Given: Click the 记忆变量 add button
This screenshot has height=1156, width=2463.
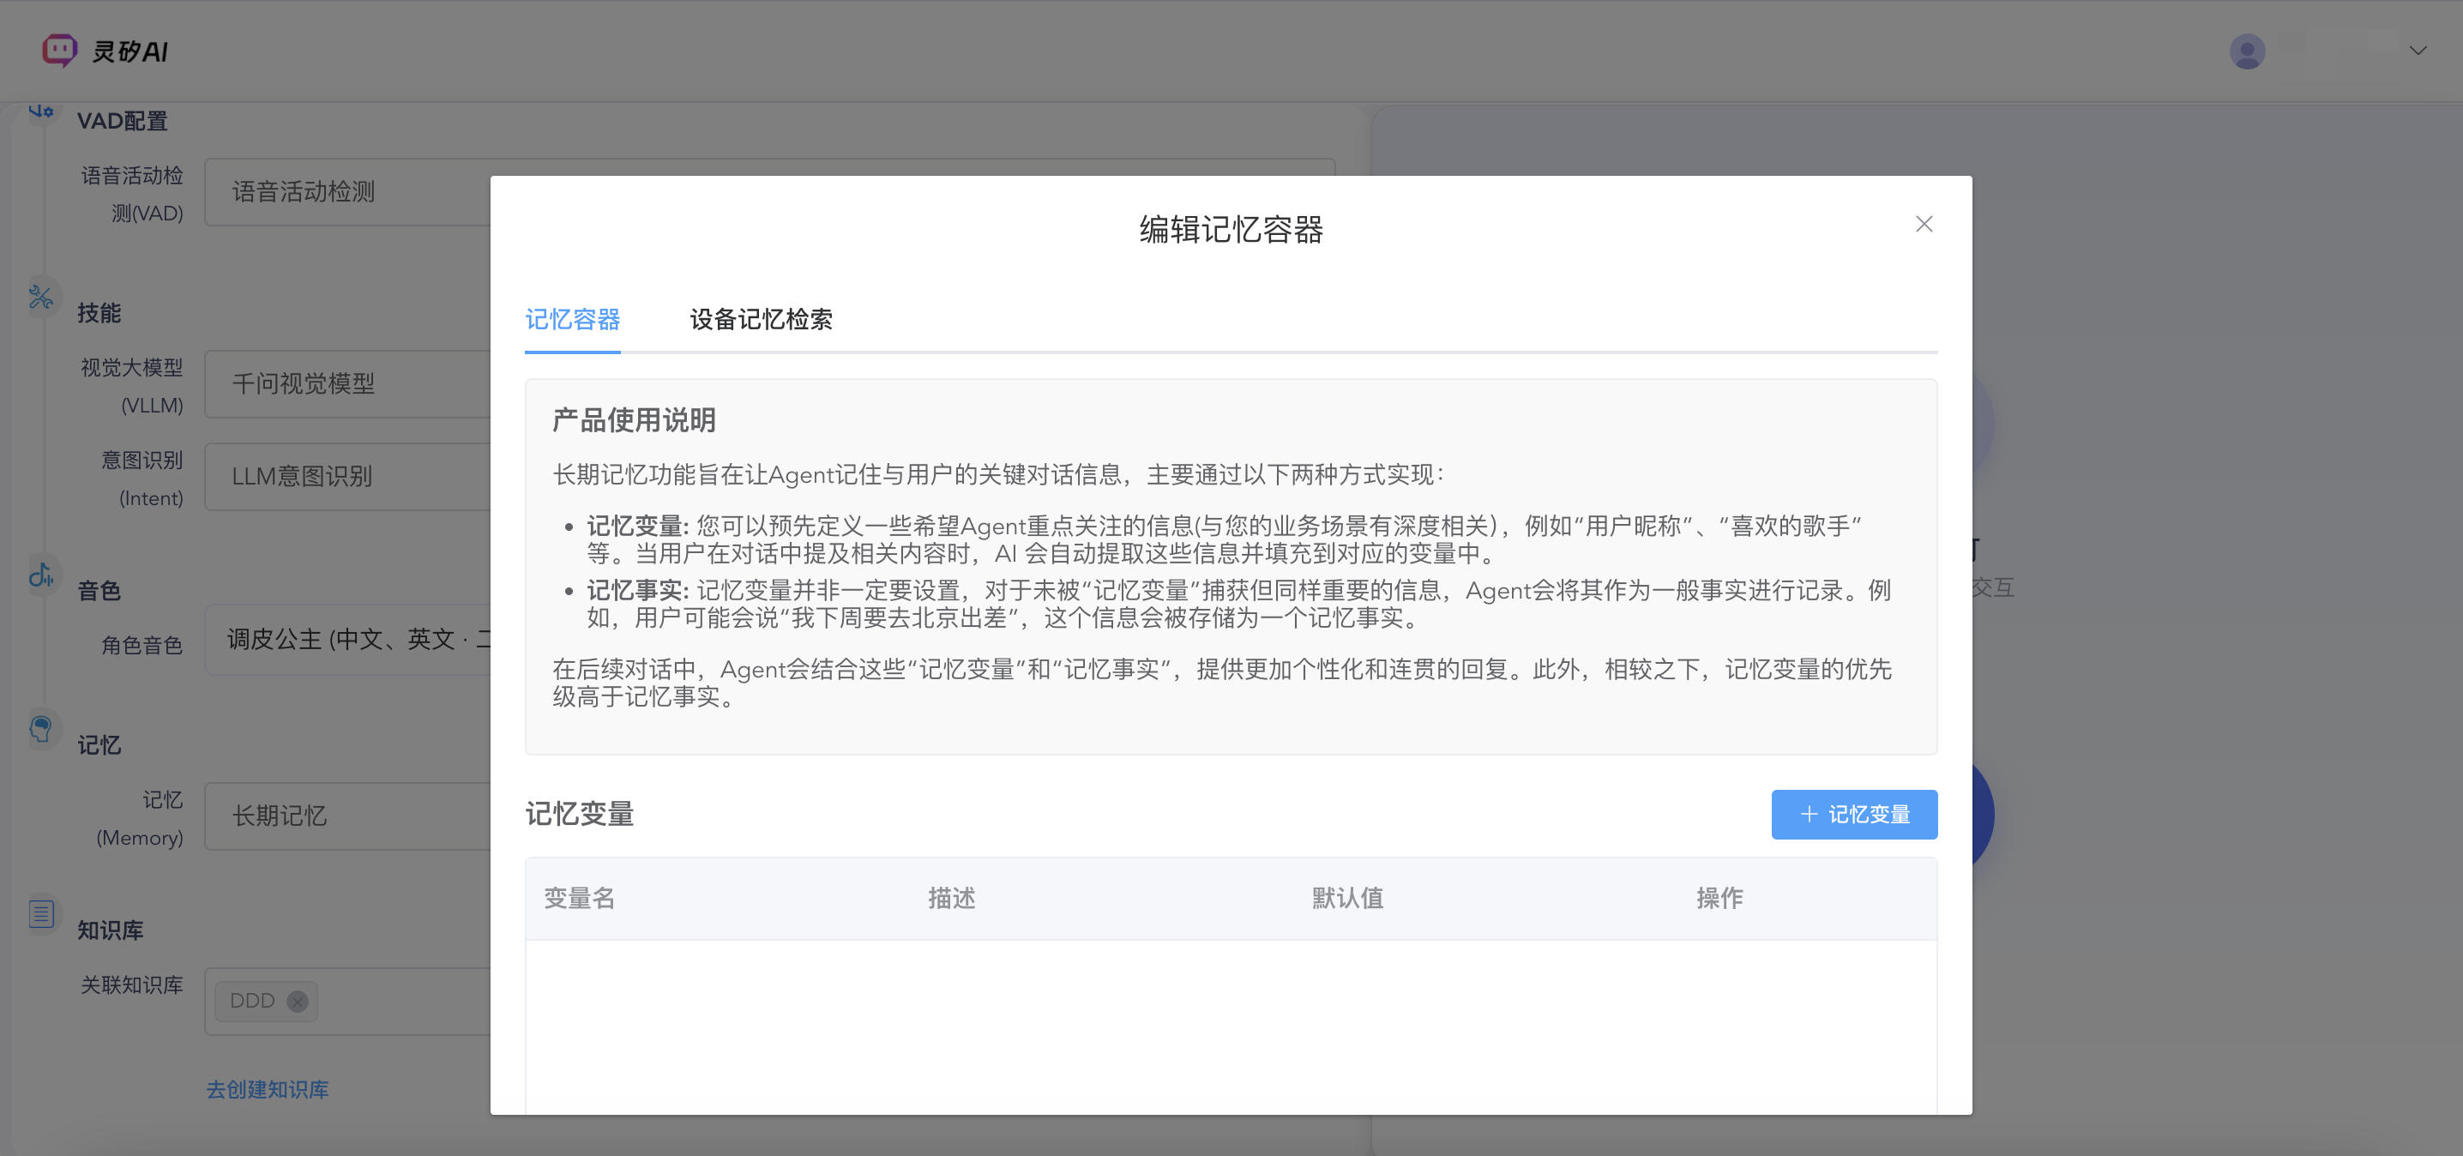Looking at the screenshot, I should [x=1853, y=814].
